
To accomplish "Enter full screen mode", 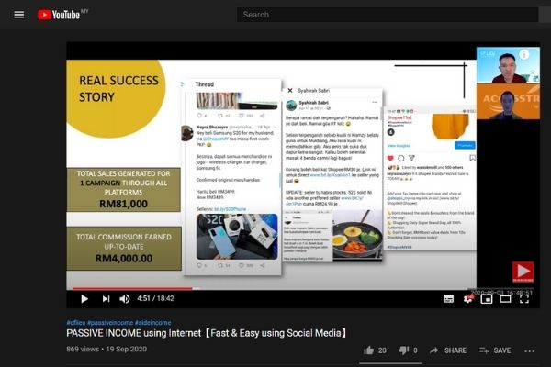I will pos(524,299).
